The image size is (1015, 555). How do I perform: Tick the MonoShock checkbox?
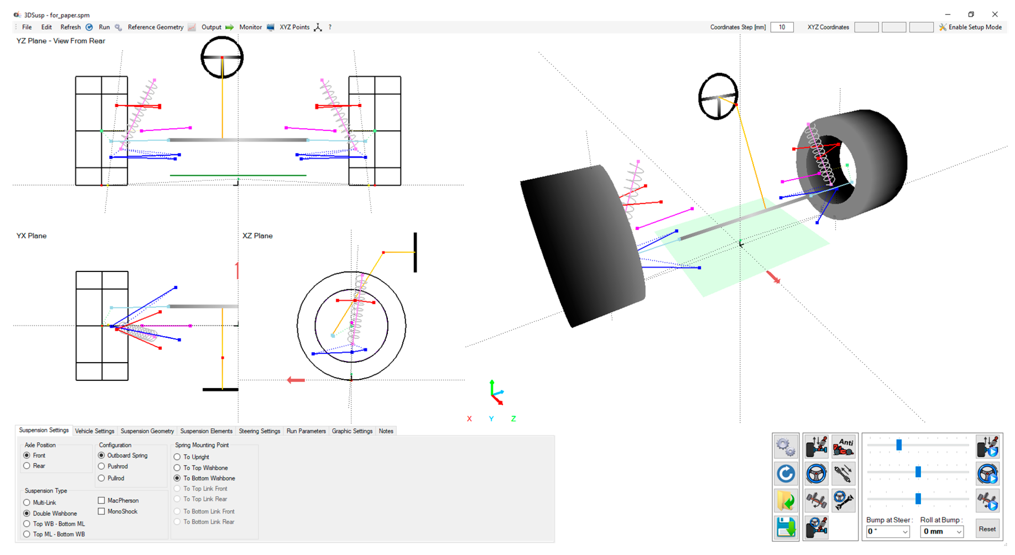[101, 511]
